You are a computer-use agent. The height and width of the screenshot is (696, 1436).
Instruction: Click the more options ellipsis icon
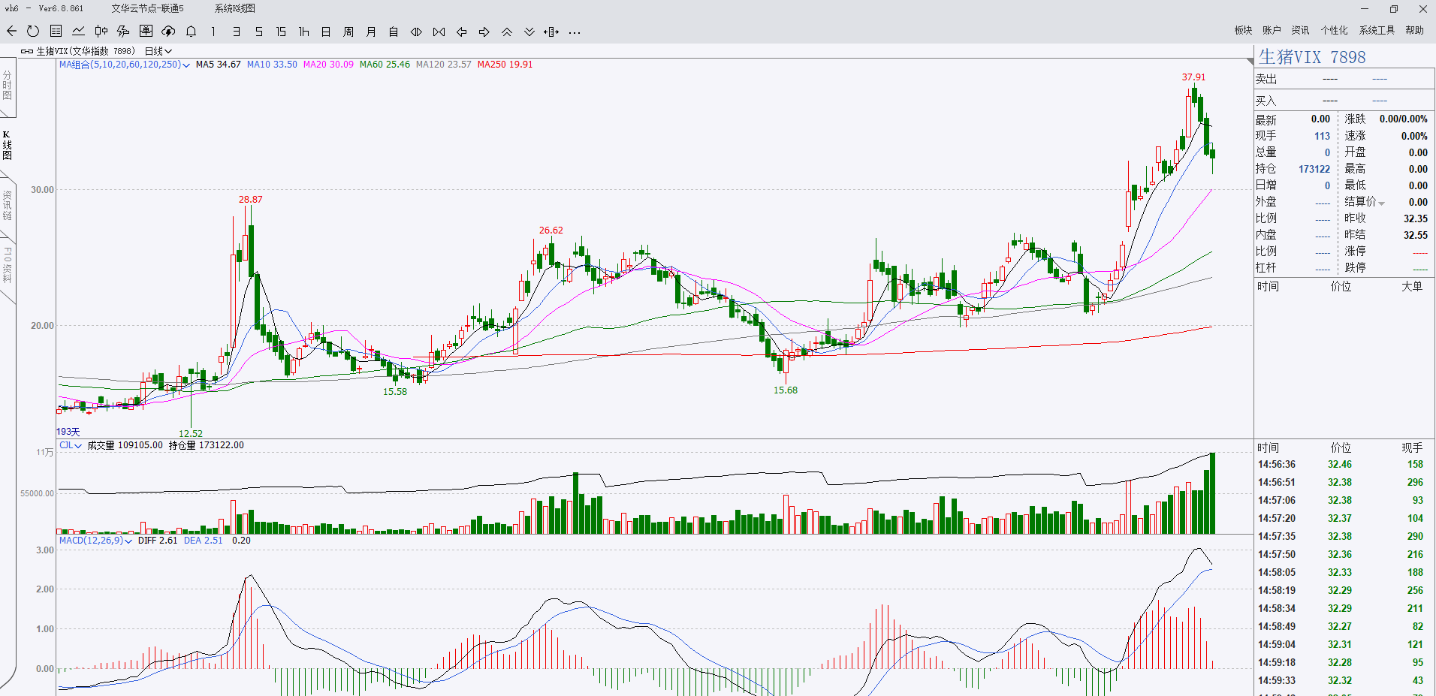pos(575,32)
